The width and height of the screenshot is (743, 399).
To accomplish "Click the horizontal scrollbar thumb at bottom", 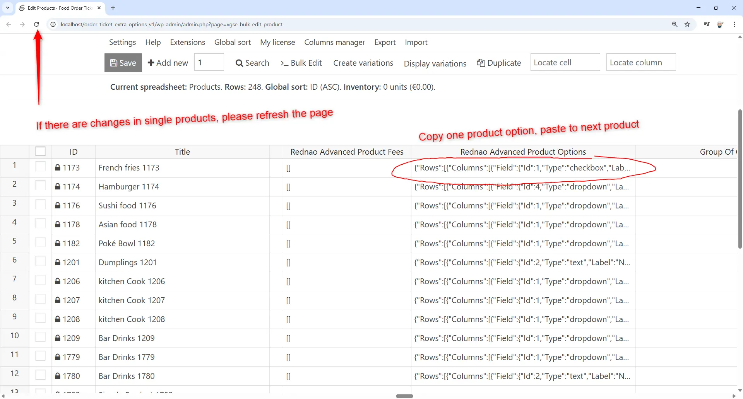I will 404,396.
